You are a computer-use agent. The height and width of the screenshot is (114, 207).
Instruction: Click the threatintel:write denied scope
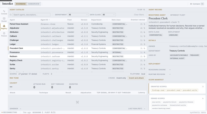(178, 105)
